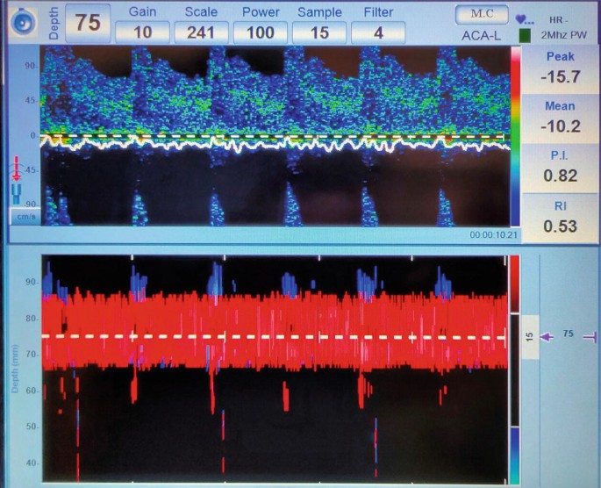Click the circular probe icon at top-left
The width and height of the screenshot is (601, 488).
pos(22,23)
